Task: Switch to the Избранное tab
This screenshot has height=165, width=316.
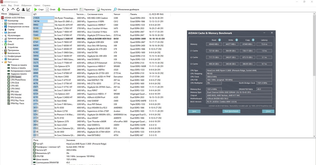Action: click(14, 14)
